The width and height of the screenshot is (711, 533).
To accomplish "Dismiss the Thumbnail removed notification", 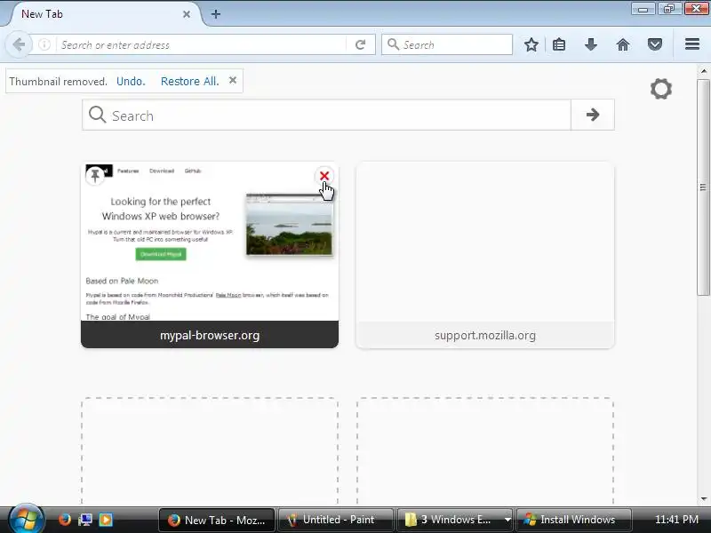I will pyautogui.click(x=233, y=80).
